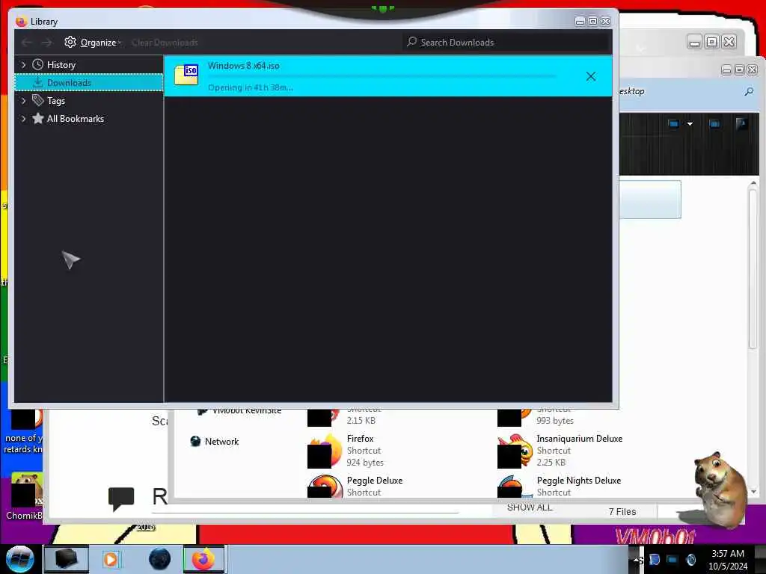The height and width of the screenshot is (574, 766).
Task: Expand the Tags tree node
Action: tap(23, 101)
